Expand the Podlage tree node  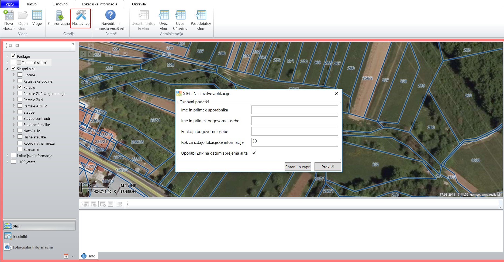click(7, 56)
